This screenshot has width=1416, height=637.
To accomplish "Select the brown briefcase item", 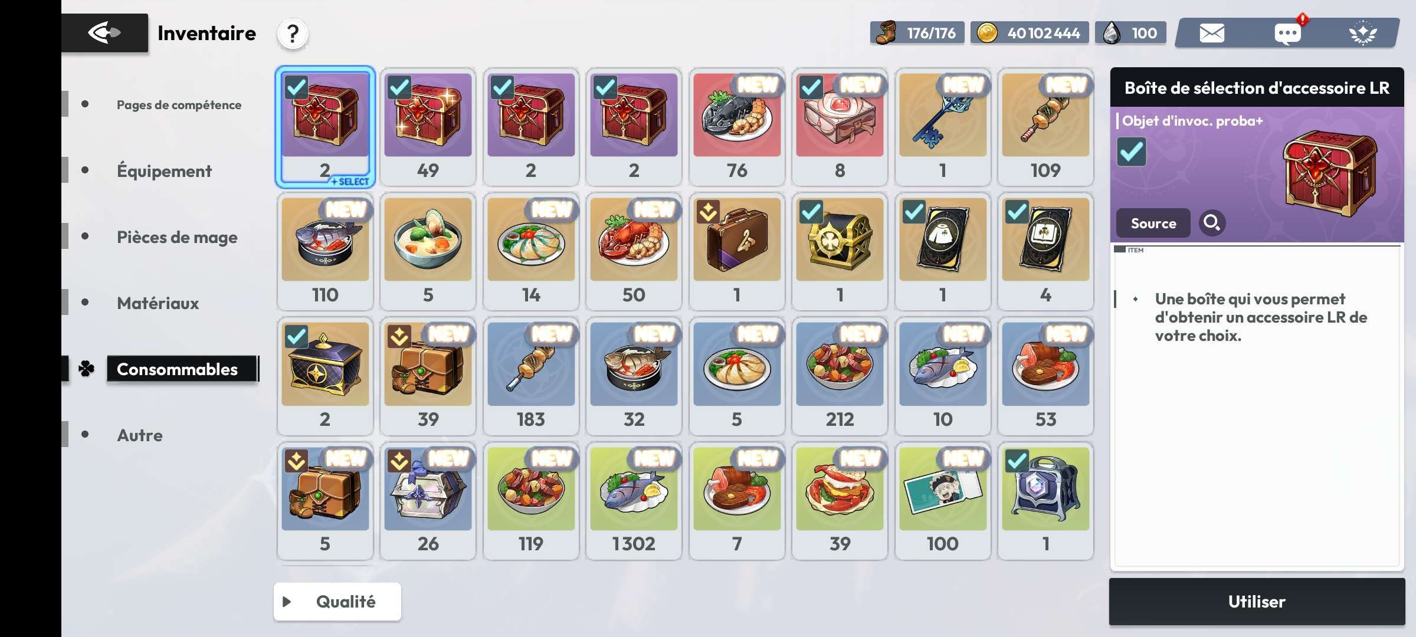I will 736,251.
